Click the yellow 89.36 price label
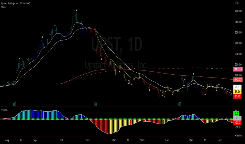Viewport: 245px width, 144px height. 238,91
